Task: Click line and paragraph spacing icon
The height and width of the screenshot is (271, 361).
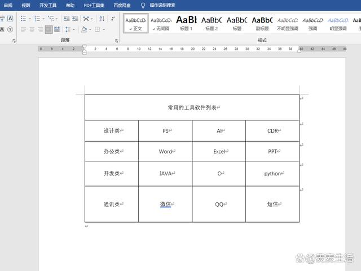Action: point(68,29)
